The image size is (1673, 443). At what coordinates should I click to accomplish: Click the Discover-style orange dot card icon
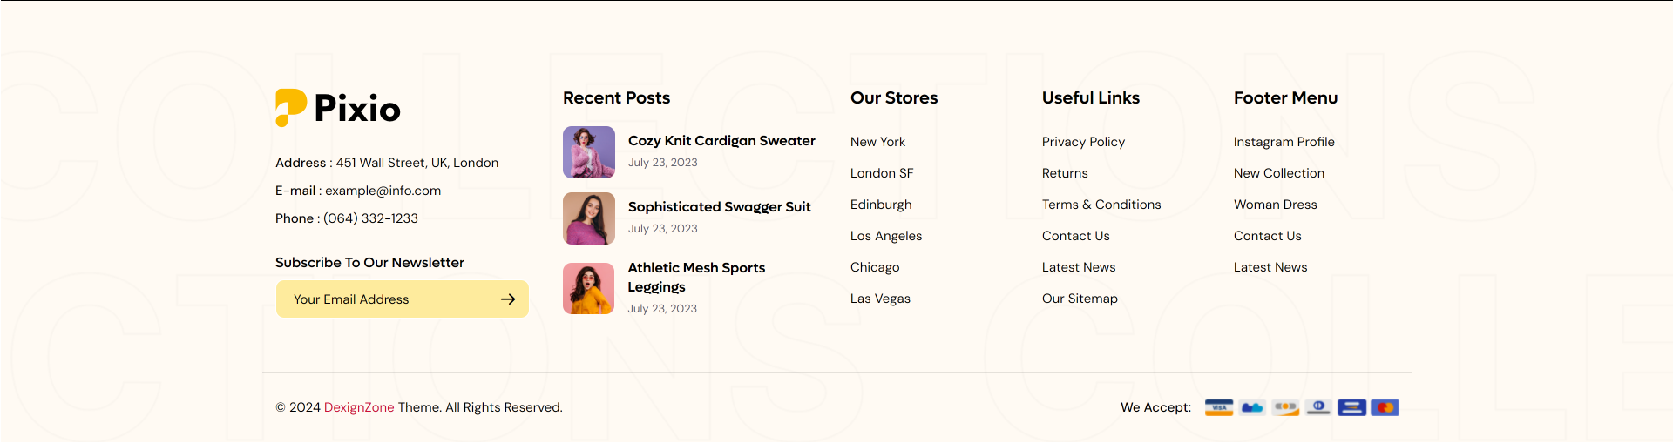point(1285,407)
